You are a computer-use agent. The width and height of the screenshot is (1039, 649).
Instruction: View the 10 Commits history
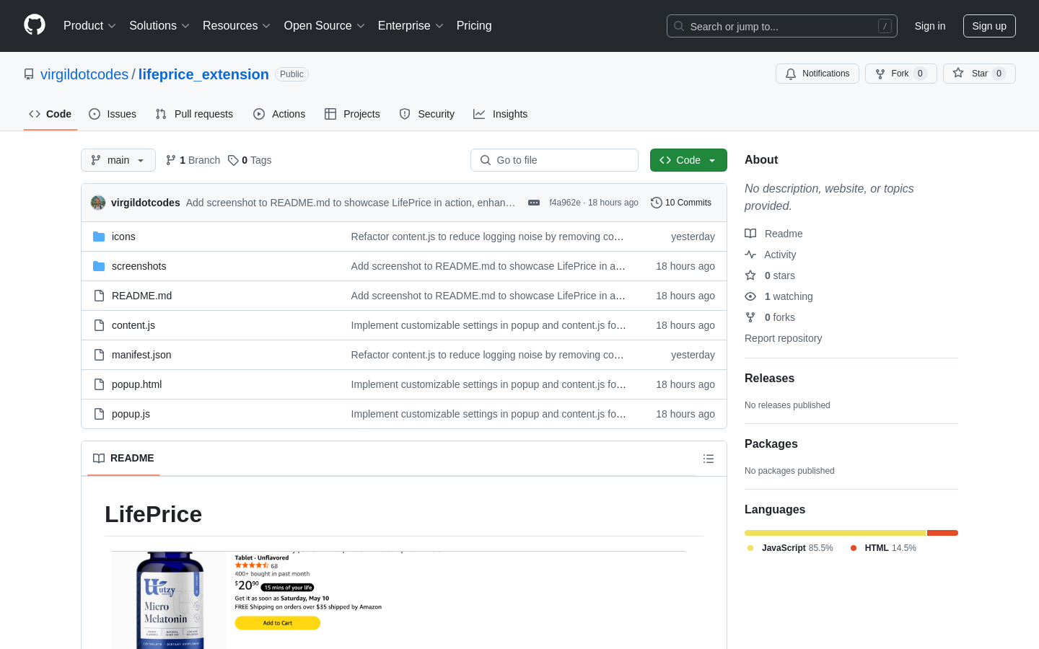(681, 203)
